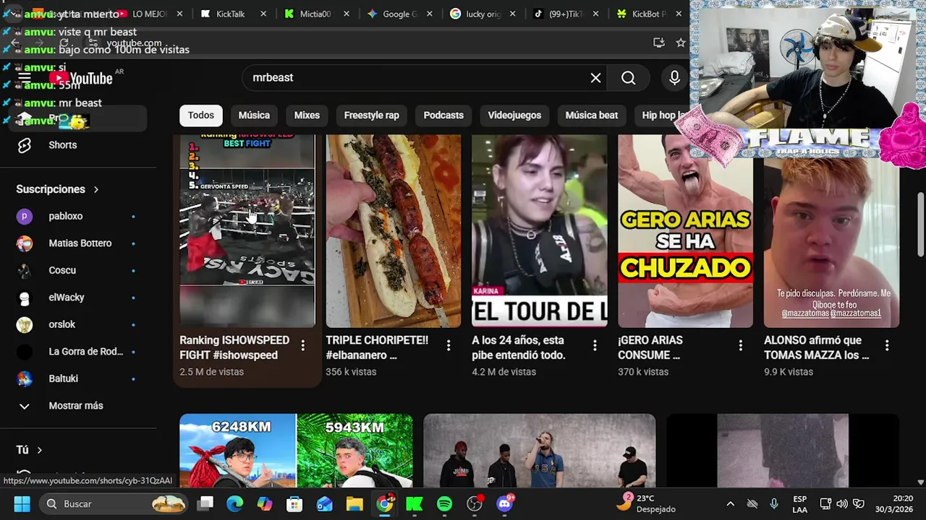This screenshot has height=520, width=926.
Task: Select the Todos filter chip
Action: (x=201, y=116)
